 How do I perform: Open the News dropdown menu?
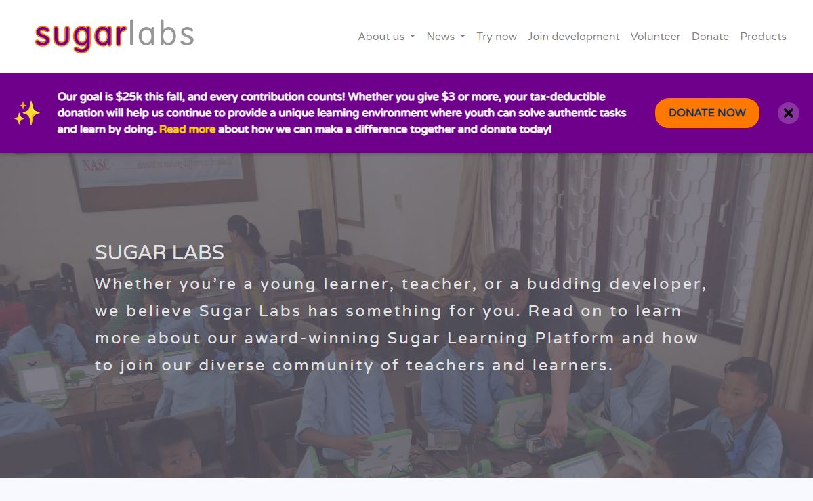tap(445, 37)
